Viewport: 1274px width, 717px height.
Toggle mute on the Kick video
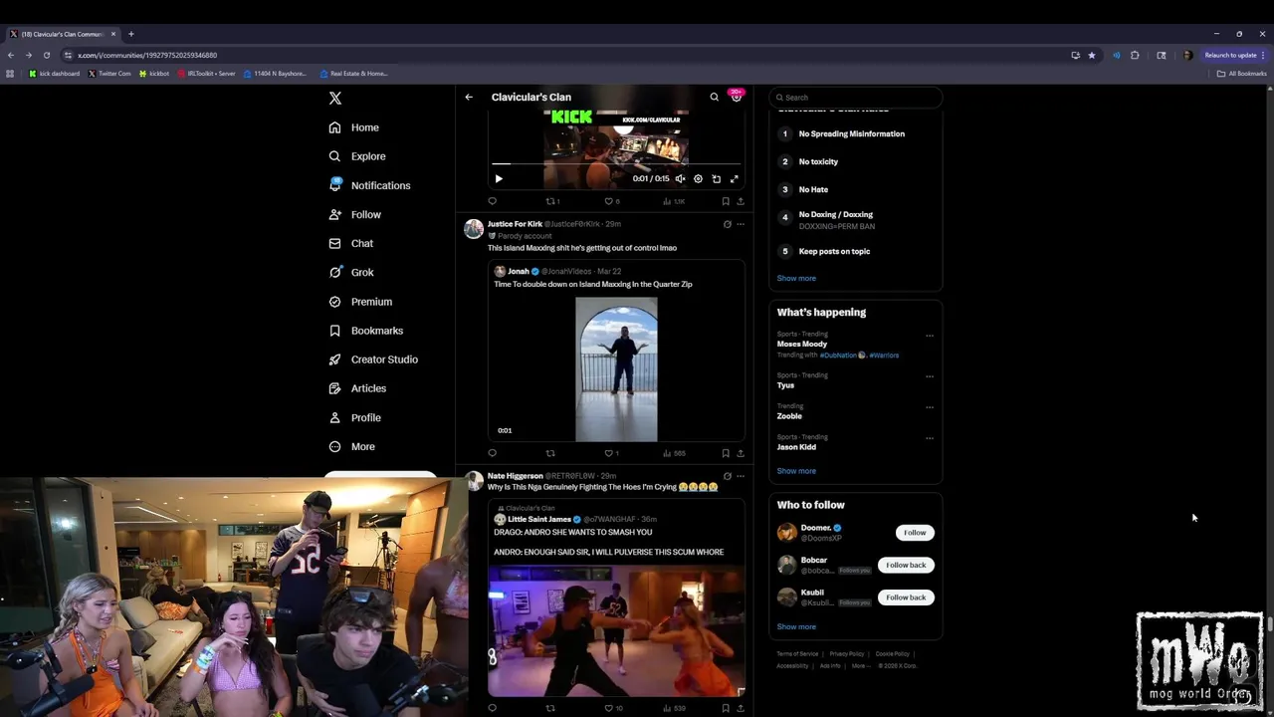[680, 178]
